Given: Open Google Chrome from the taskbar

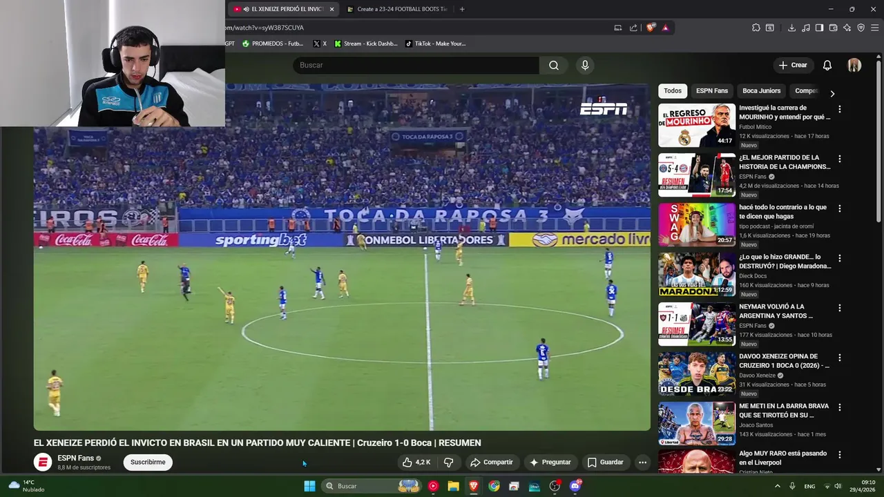Looking at the screenshot, I should (494, 486).
